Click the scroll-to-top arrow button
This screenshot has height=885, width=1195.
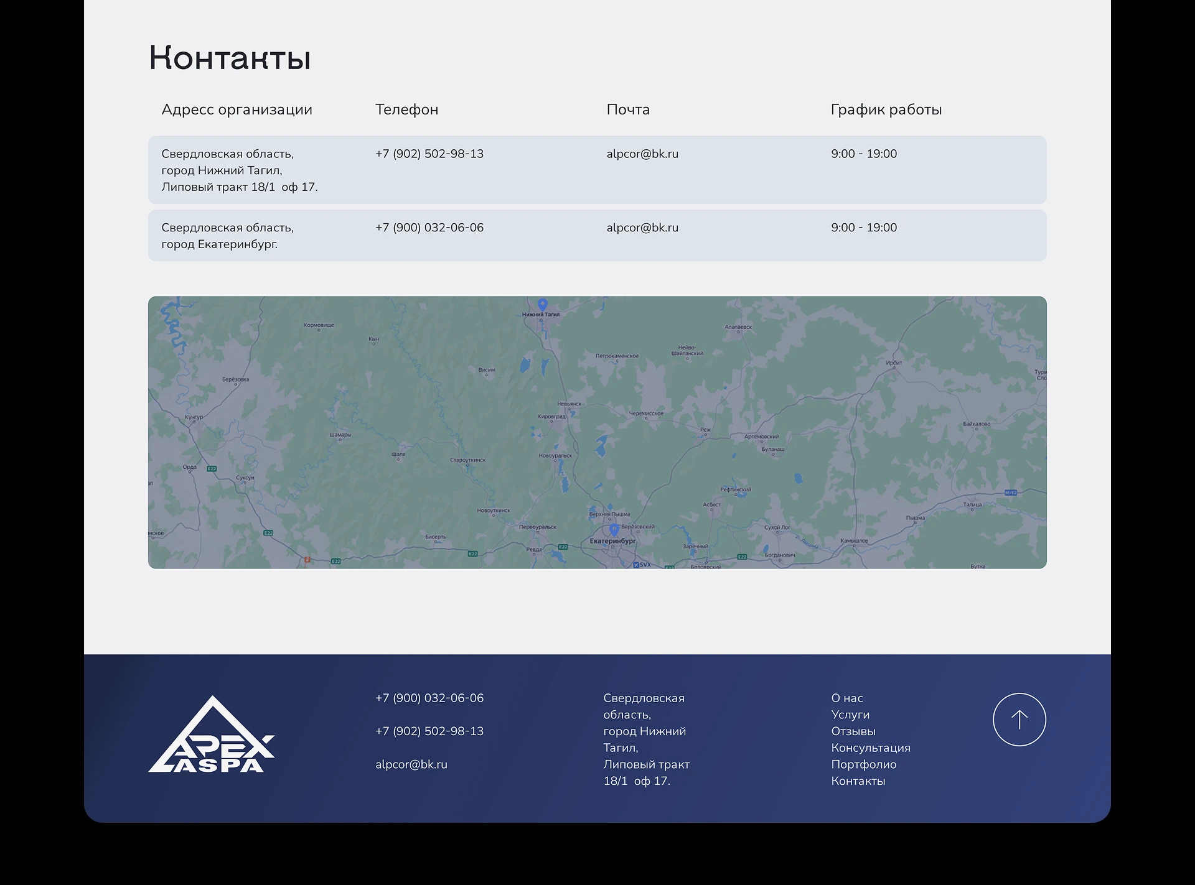coord(1019,719)
